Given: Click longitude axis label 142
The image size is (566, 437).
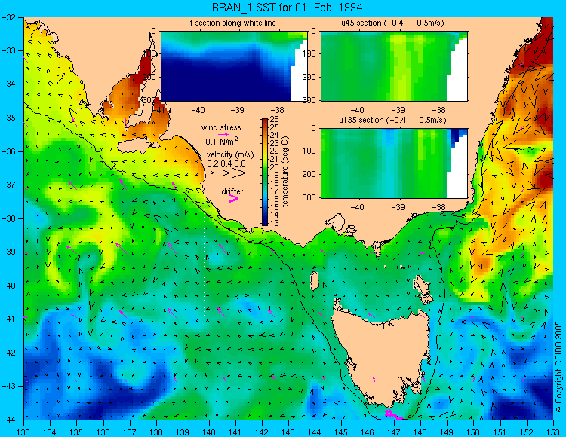Looking at the screenshot, I should tap(262, 432).
